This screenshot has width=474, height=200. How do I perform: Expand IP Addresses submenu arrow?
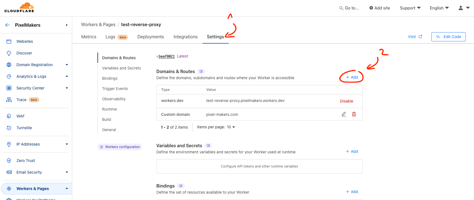point(67,144)
